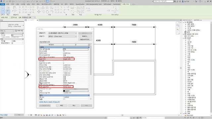
Task: Click the zoom tool on navigation bar
Action: (178, 30)
